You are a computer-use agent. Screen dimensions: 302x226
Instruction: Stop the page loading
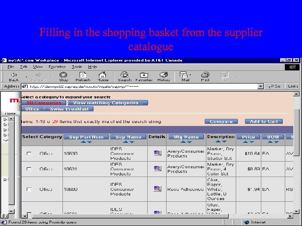click(63, 77)
